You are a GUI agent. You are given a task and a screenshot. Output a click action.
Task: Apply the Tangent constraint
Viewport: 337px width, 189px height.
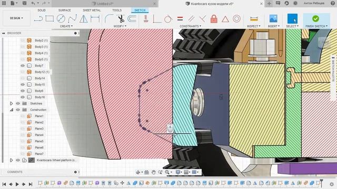[168, 19]
